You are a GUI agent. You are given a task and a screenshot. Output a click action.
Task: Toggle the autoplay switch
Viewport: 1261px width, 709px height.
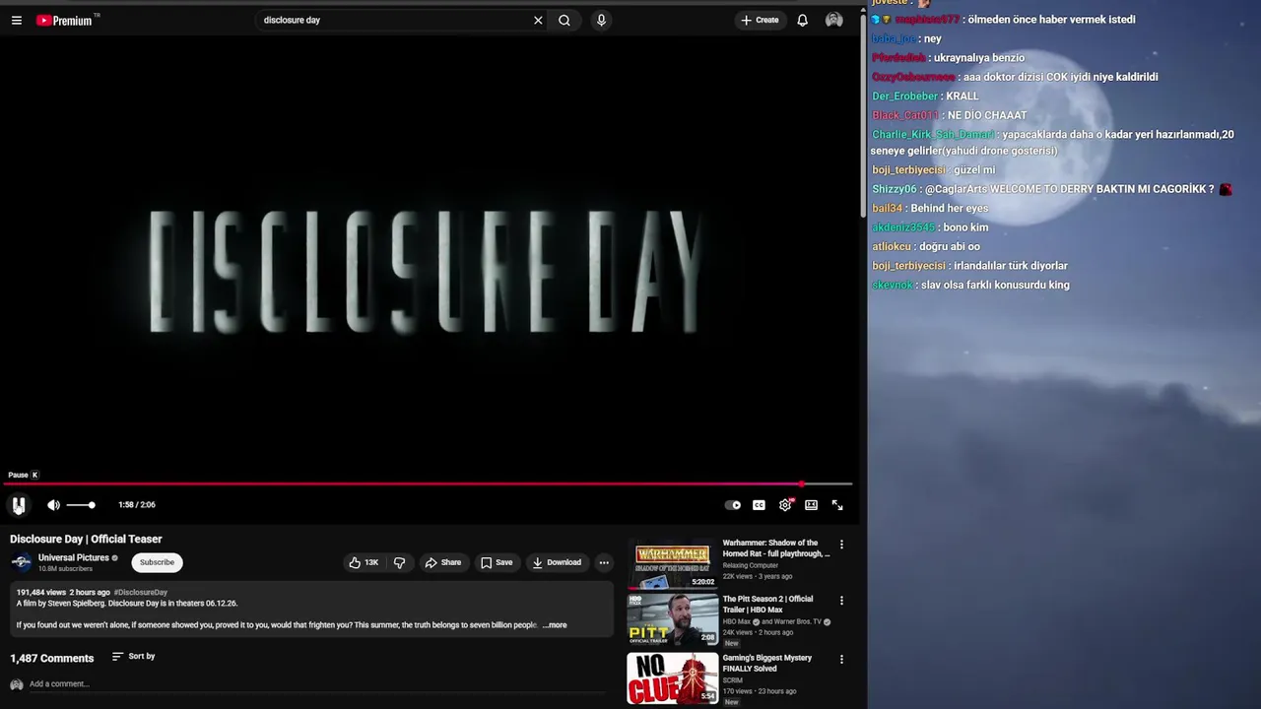733,505
